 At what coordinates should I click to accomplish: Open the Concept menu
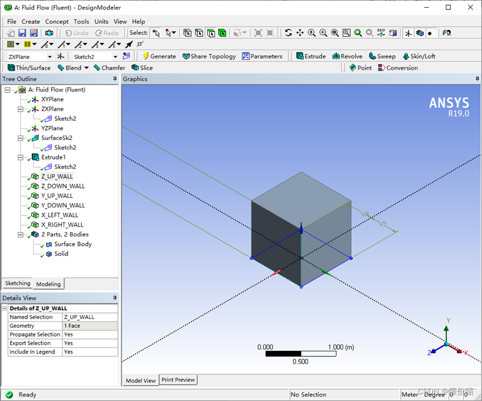click(x=57, y=22)
